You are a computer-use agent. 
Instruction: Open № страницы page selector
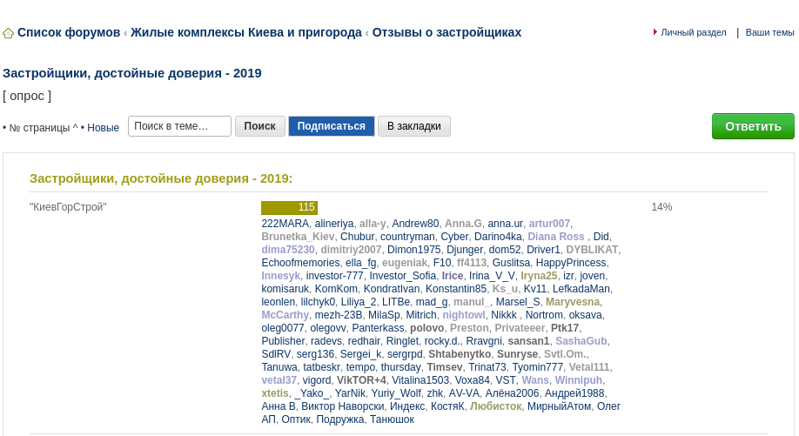39,128
